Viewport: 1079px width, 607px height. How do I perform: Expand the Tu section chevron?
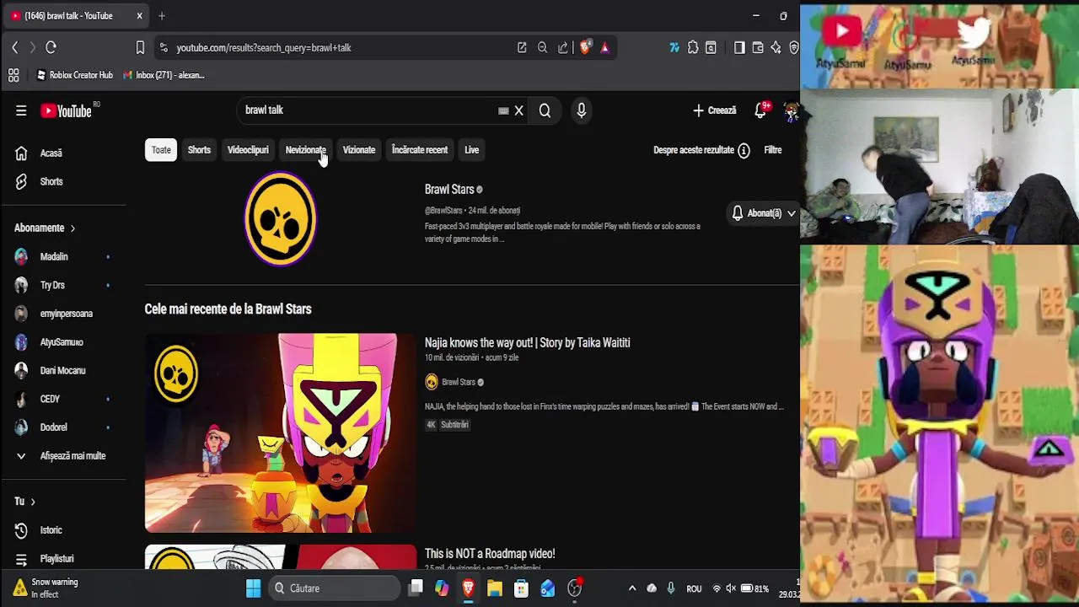click(x=33, y=502)
